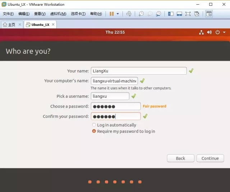Maximize the VMware Workstation window
The height and width of the screenshot is (192, 230).
tap(211, 4)
